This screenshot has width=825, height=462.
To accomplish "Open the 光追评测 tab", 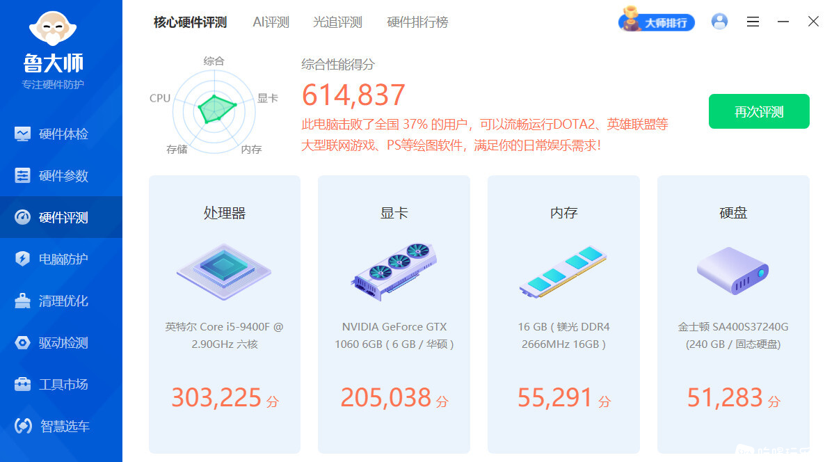I will 338,22.
